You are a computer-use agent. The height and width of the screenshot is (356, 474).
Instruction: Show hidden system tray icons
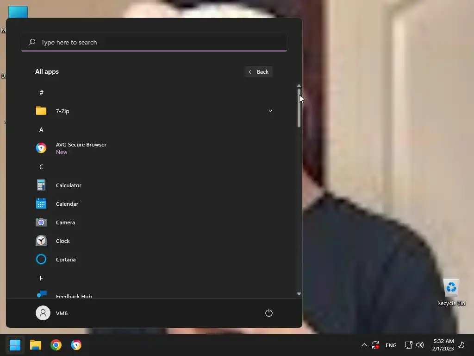click(x=364, y=345)
